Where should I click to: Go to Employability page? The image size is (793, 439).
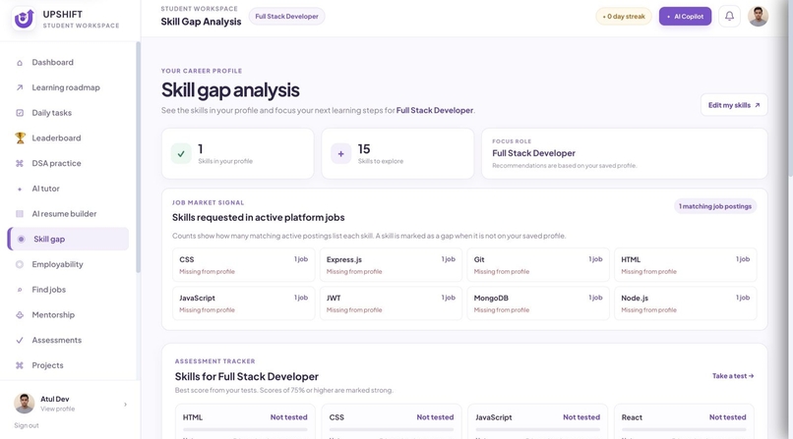click(x=68, y=264)
